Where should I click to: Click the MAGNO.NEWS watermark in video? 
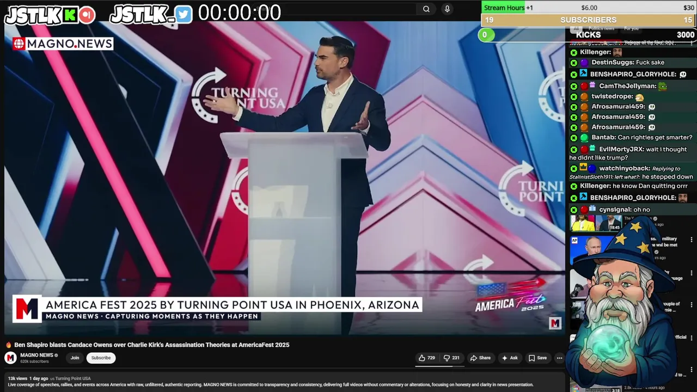click(x=63, y=44)
